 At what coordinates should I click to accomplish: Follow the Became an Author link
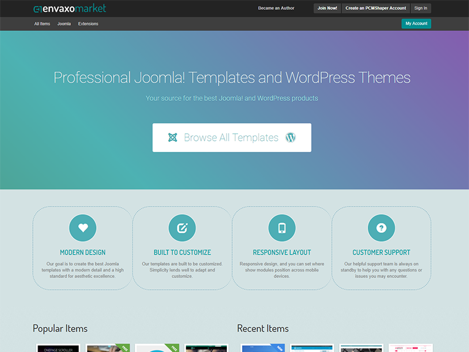[276, 8]
